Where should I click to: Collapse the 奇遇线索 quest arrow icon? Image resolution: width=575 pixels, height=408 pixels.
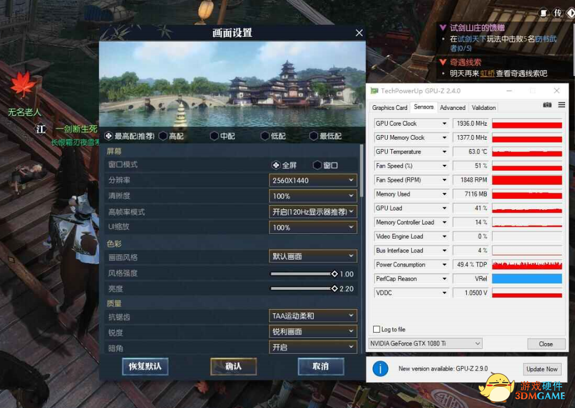(x=443, y=62)
